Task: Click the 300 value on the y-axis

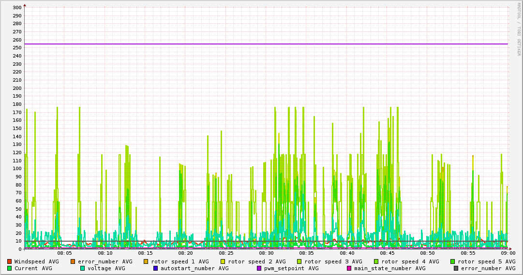Action: pos(16,8)
